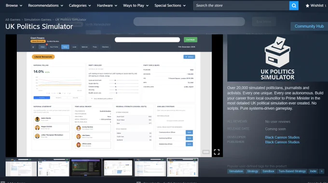328x183 pixels.
Task: Click the small rectangle icon beside fullscreen
Action: [x=206, y=152]
